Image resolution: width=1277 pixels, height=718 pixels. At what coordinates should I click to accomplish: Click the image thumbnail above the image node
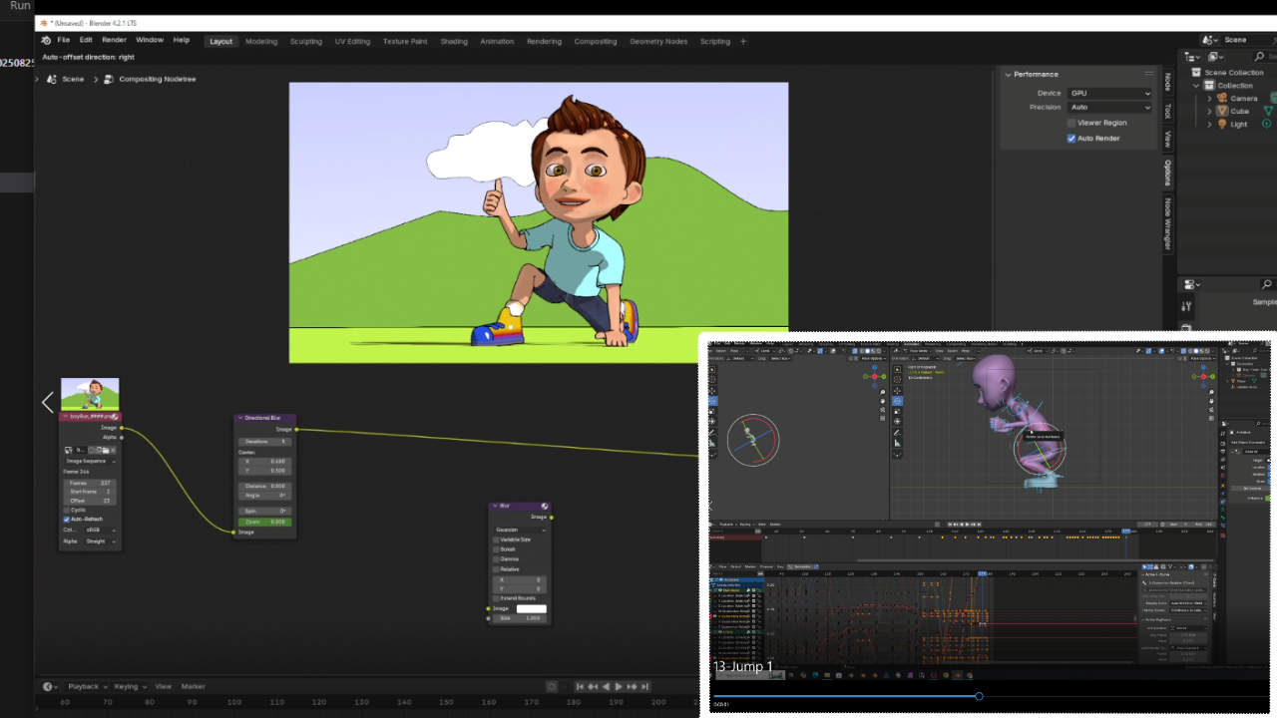tap(90, 394)
